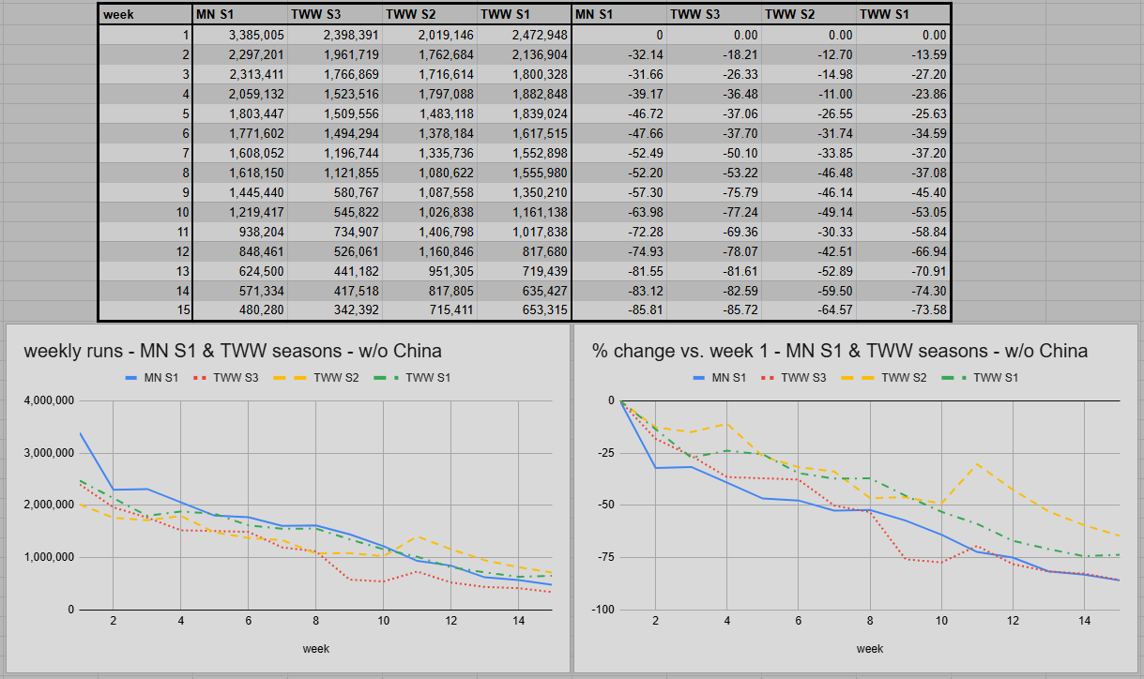Click cell showing 342,392
1144x679 pixels.
[x=335, y=310]
